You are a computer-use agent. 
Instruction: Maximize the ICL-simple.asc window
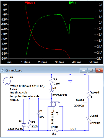91,70
